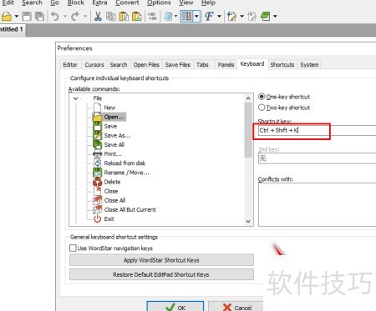Screen dimensions: 376x311
Task: Click the greyed document pencil icon
Action: 252,17
